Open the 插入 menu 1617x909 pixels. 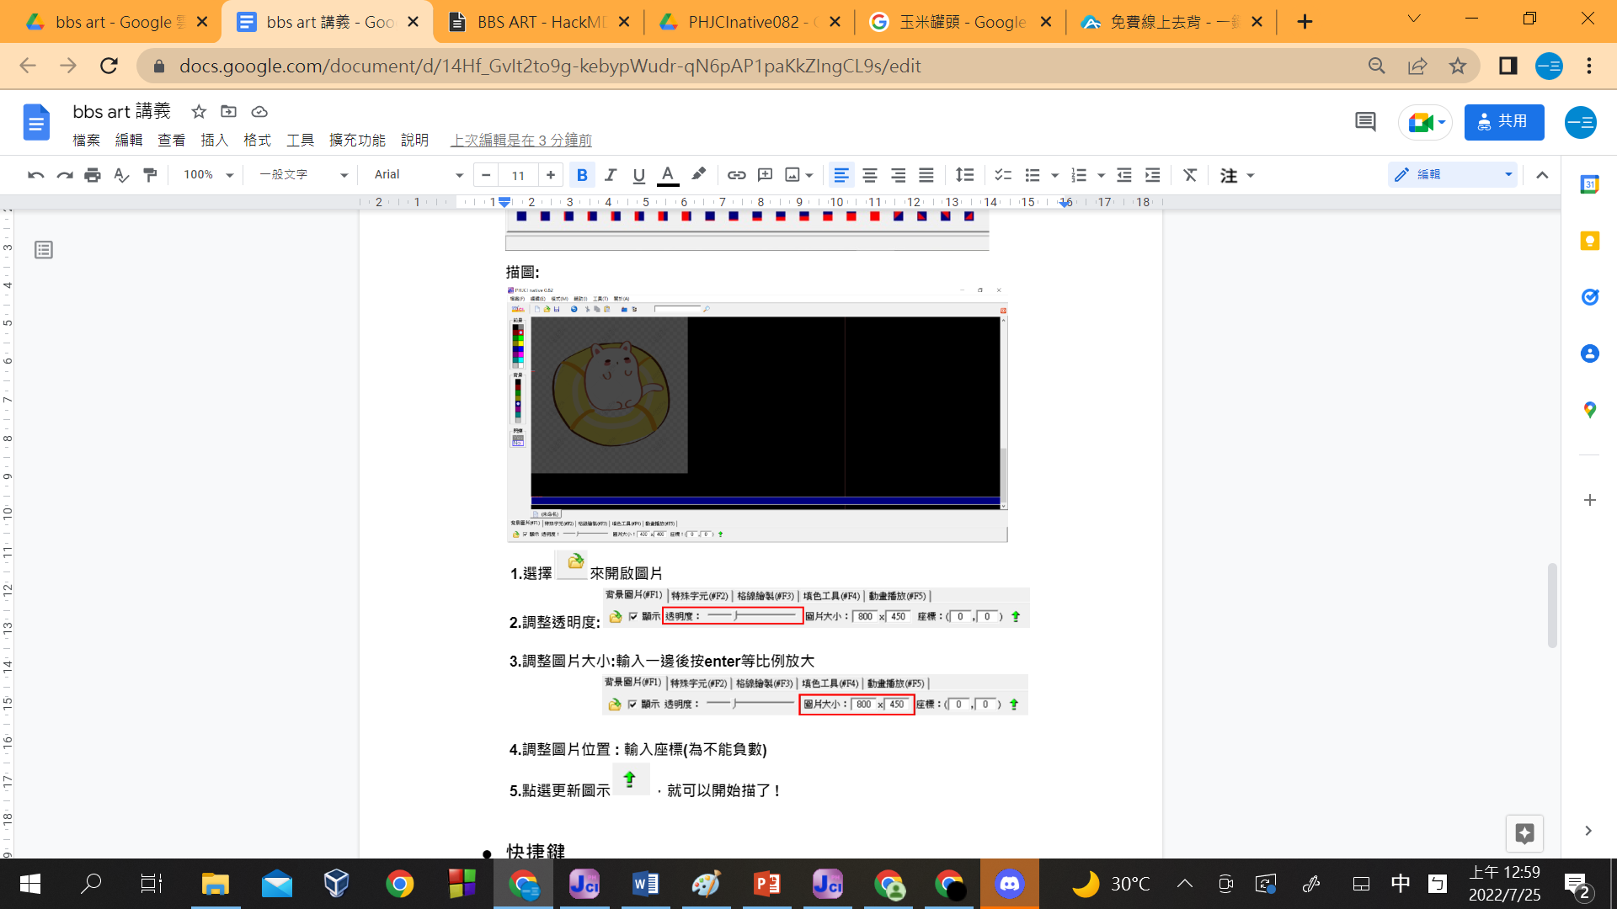click(214, 140)
